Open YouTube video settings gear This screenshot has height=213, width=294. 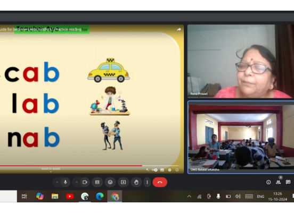coord(169,170)
